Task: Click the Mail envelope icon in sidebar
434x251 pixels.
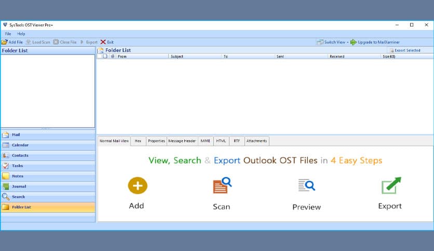Action: click(6, 135)
